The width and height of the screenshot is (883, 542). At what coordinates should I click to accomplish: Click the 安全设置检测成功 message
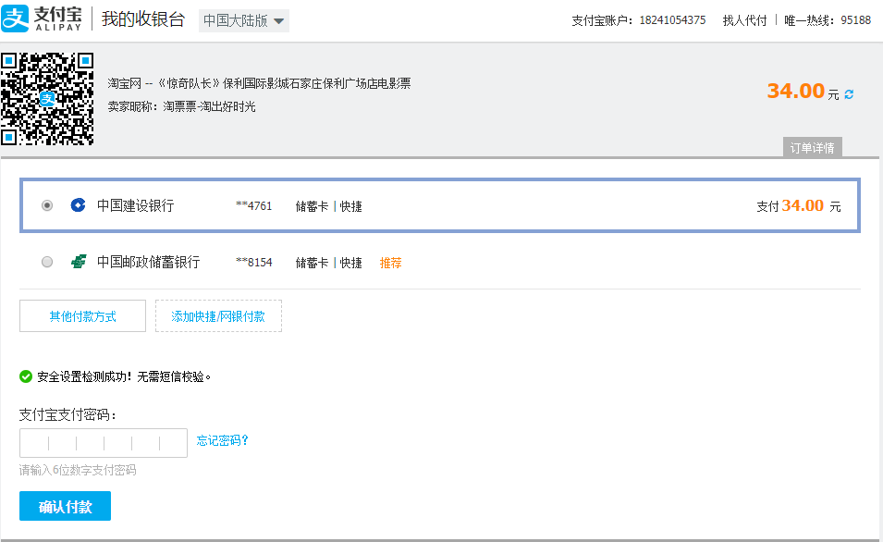[124, 377]
